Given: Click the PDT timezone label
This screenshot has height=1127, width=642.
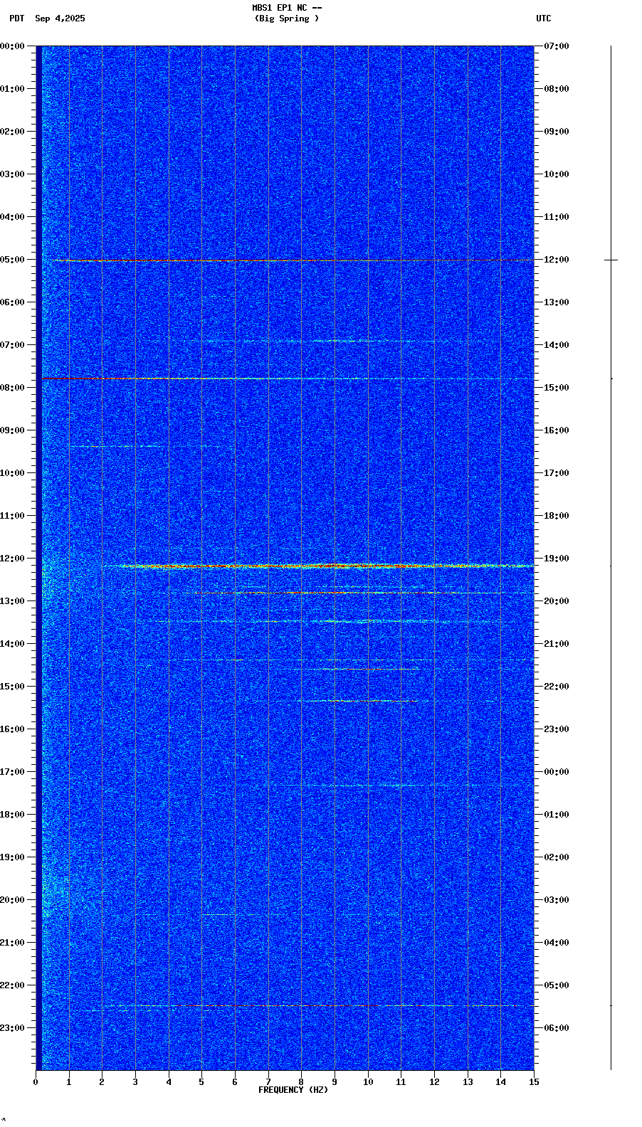Looking at the screenshot, I should (x=16, y=18).
